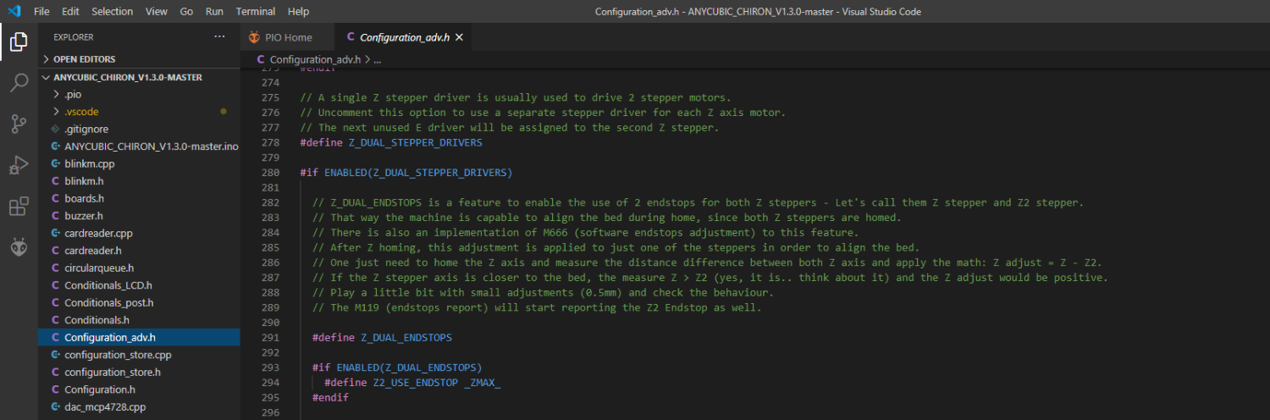Open the Search view in activity bar
The image size is (1270, 420).
(19, 82)
